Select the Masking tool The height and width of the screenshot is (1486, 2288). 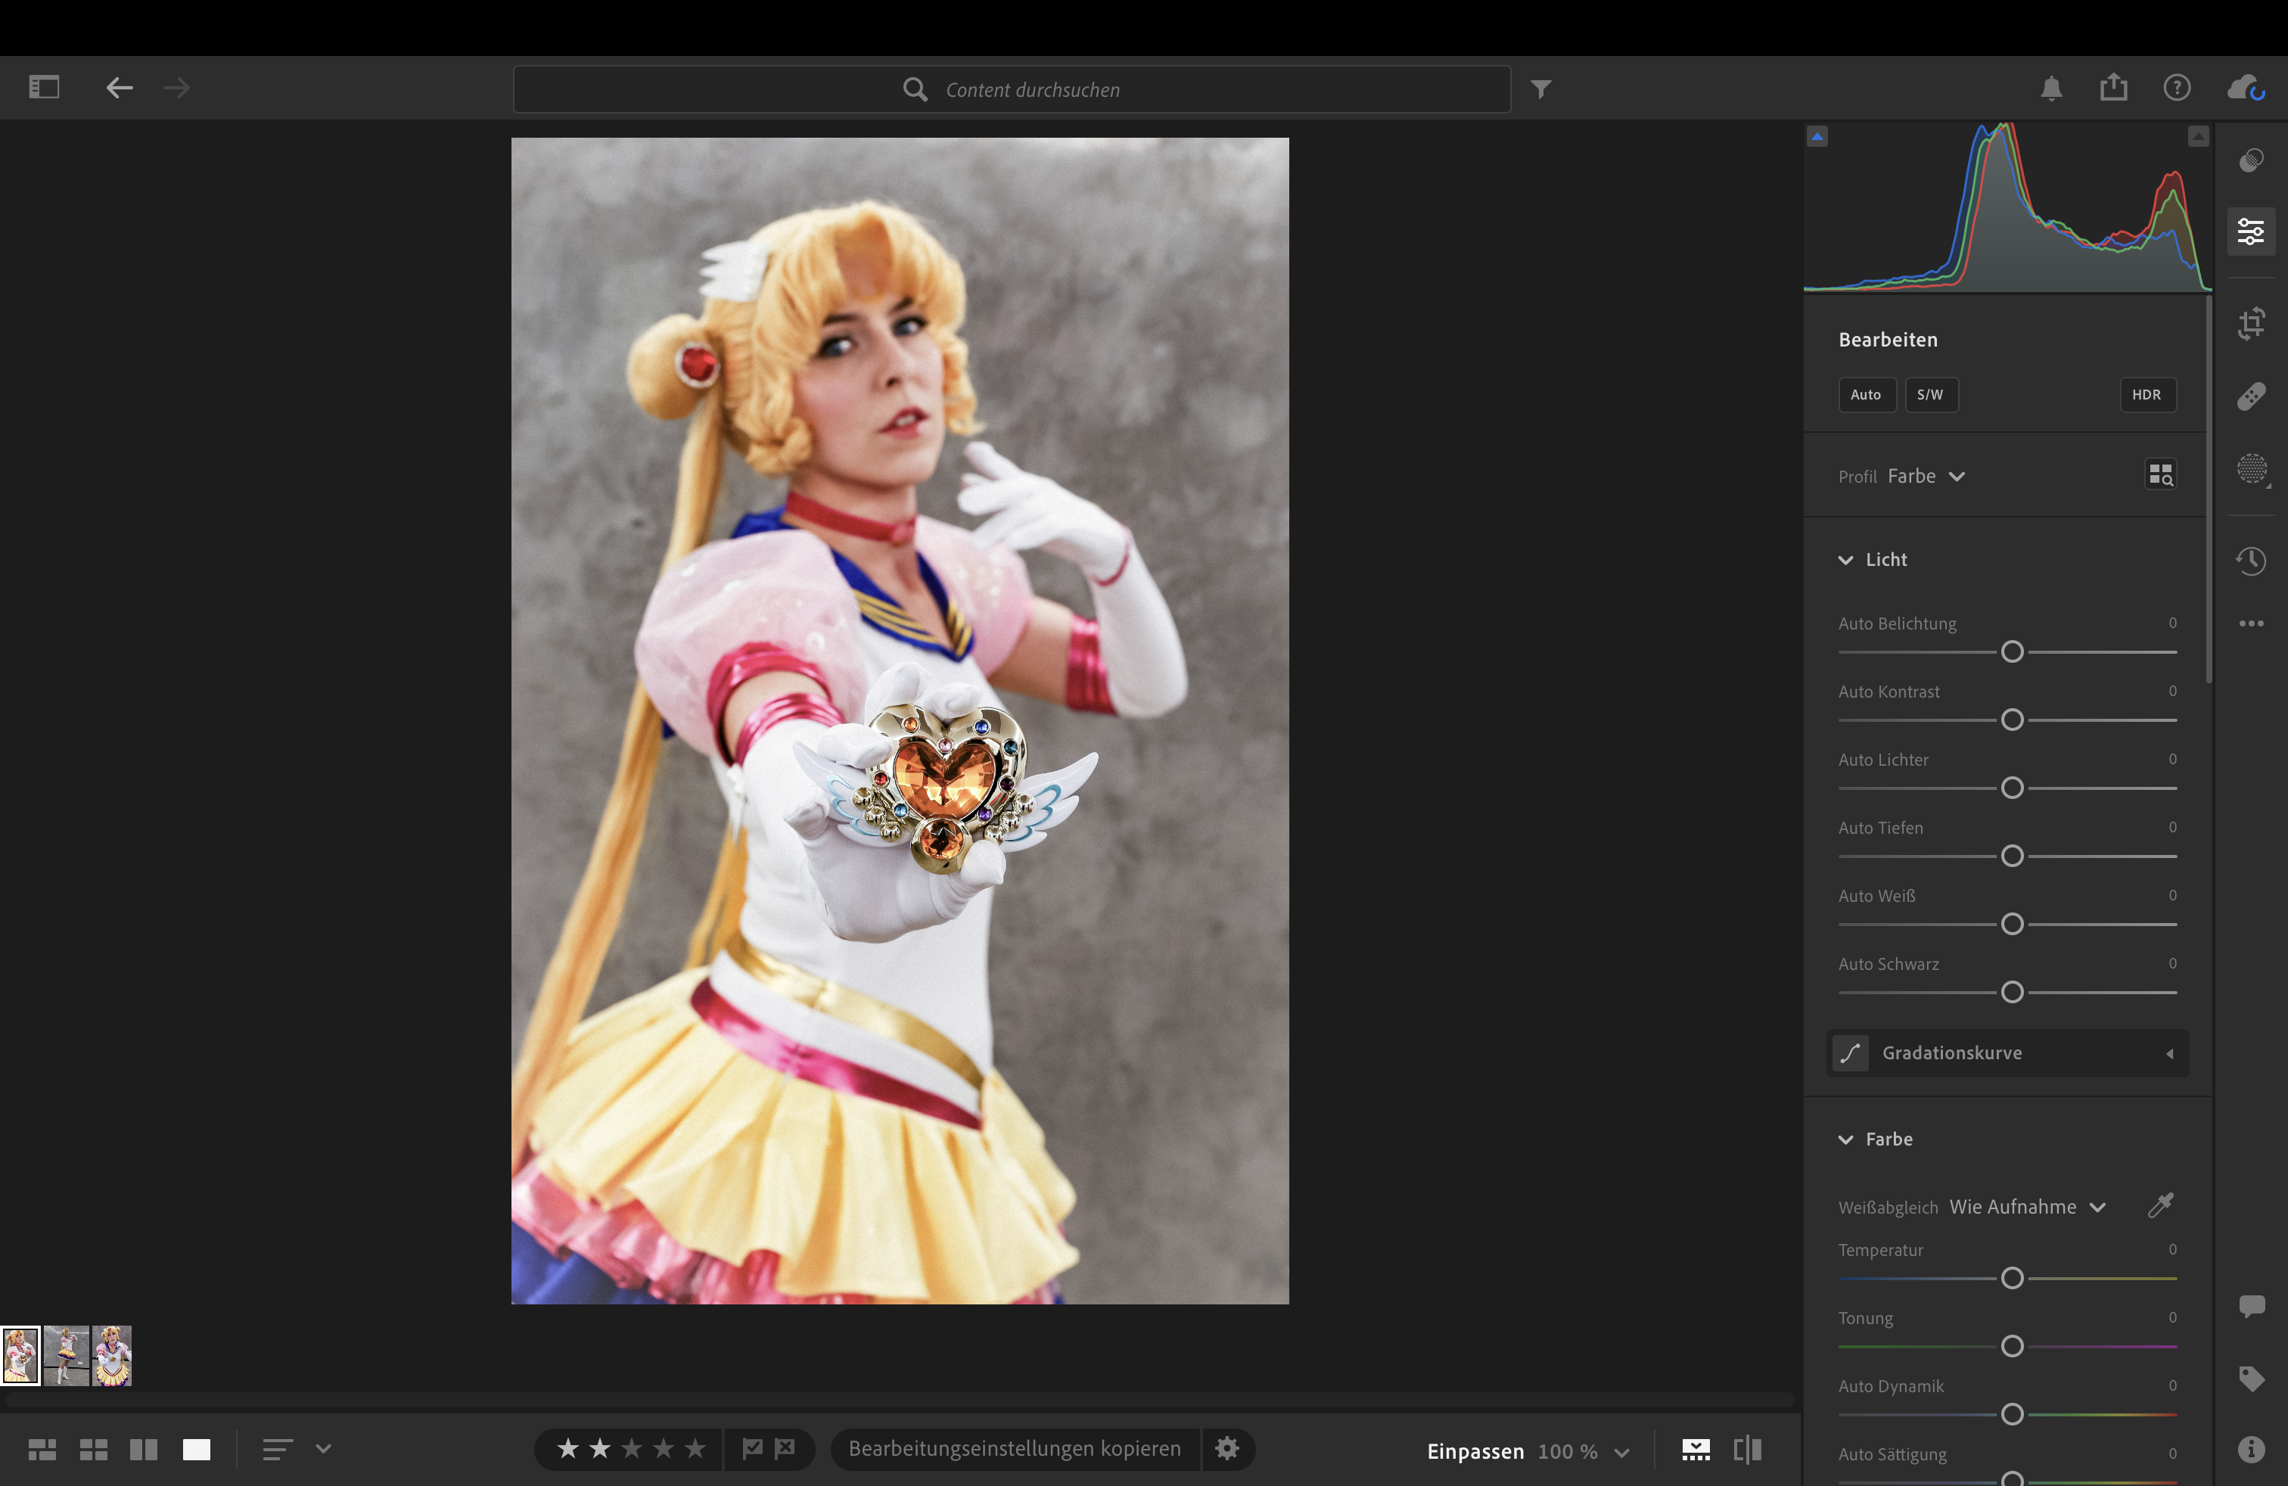[2252, 469]
